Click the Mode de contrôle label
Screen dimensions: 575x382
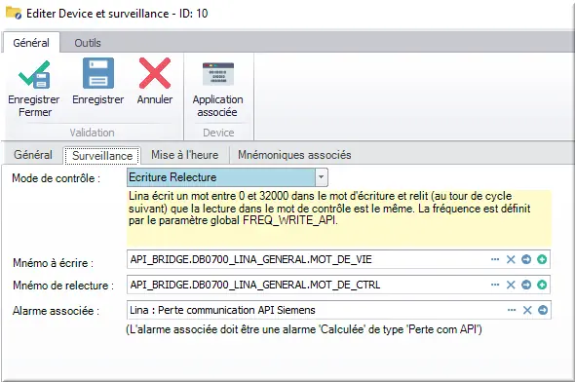point(57,178)
